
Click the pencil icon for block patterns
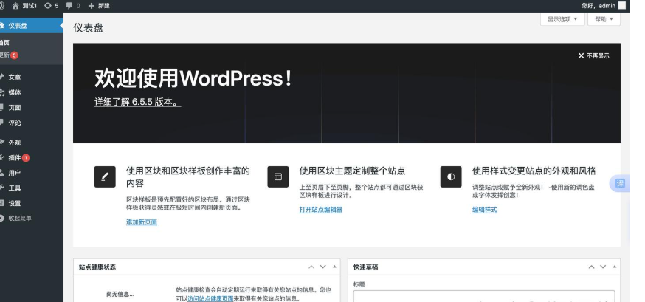[105, 176]
